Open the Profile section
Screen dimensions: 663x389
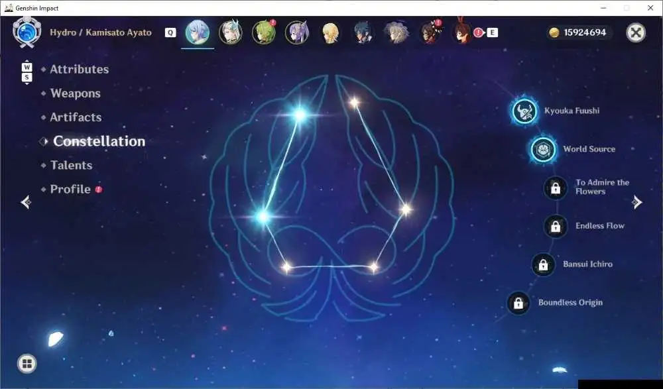pyautogui.click(x=70, y=189)
